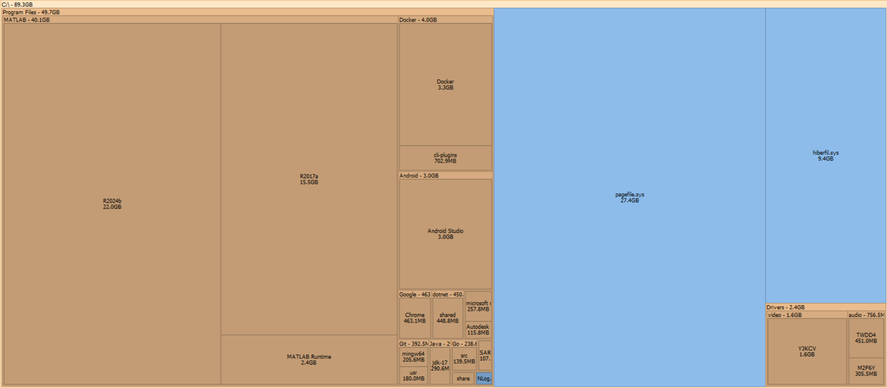Click the 'Google - 463' folder header

click(x=415, y=294)
